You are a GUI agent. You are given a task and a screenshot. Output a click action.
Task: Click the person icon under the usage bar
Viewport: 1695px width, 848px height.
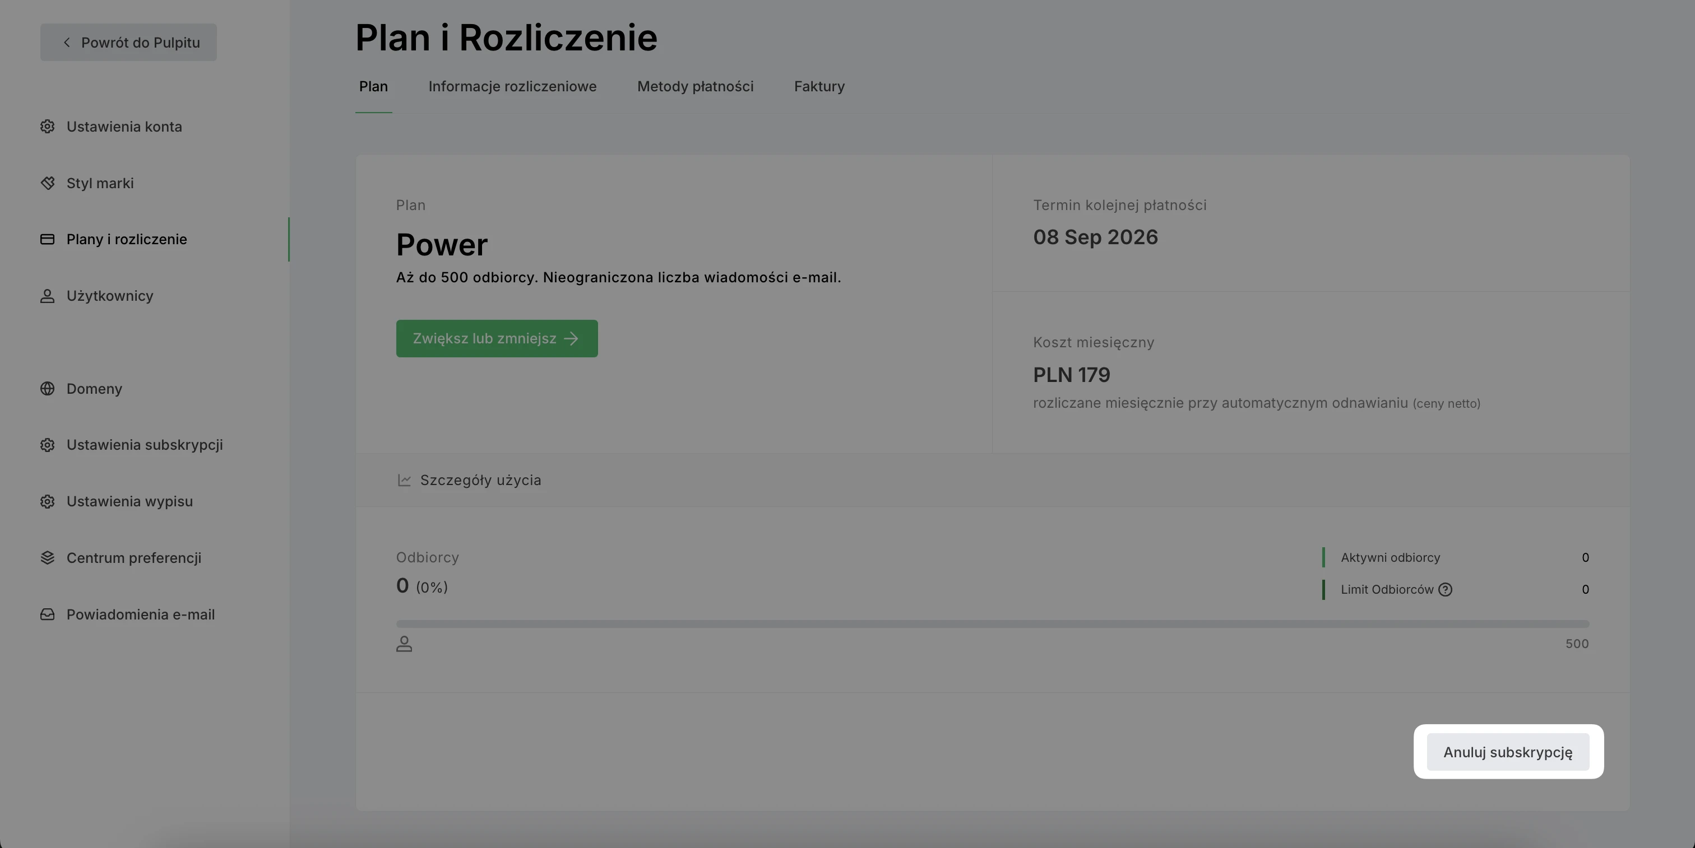click(x=404, y=644)
